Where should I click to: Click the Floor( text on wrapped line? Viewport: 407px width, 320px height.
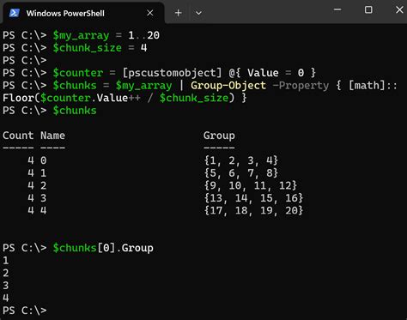pos(21,98)
